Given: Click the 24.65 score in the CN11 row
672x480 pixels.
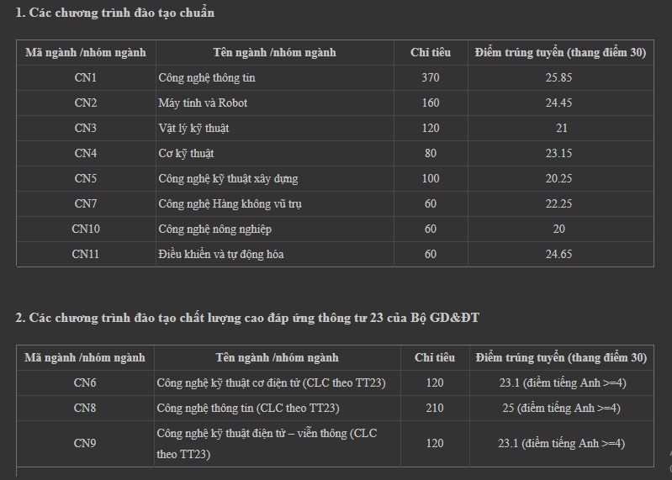Looking at the screenshot, I should [559, 255].
